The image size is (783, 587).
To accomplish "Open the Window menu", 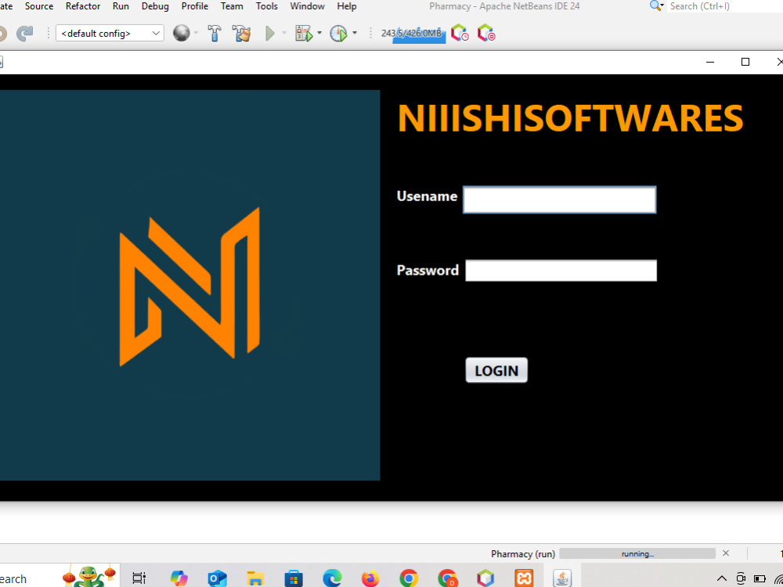I will tap(307, 6).
